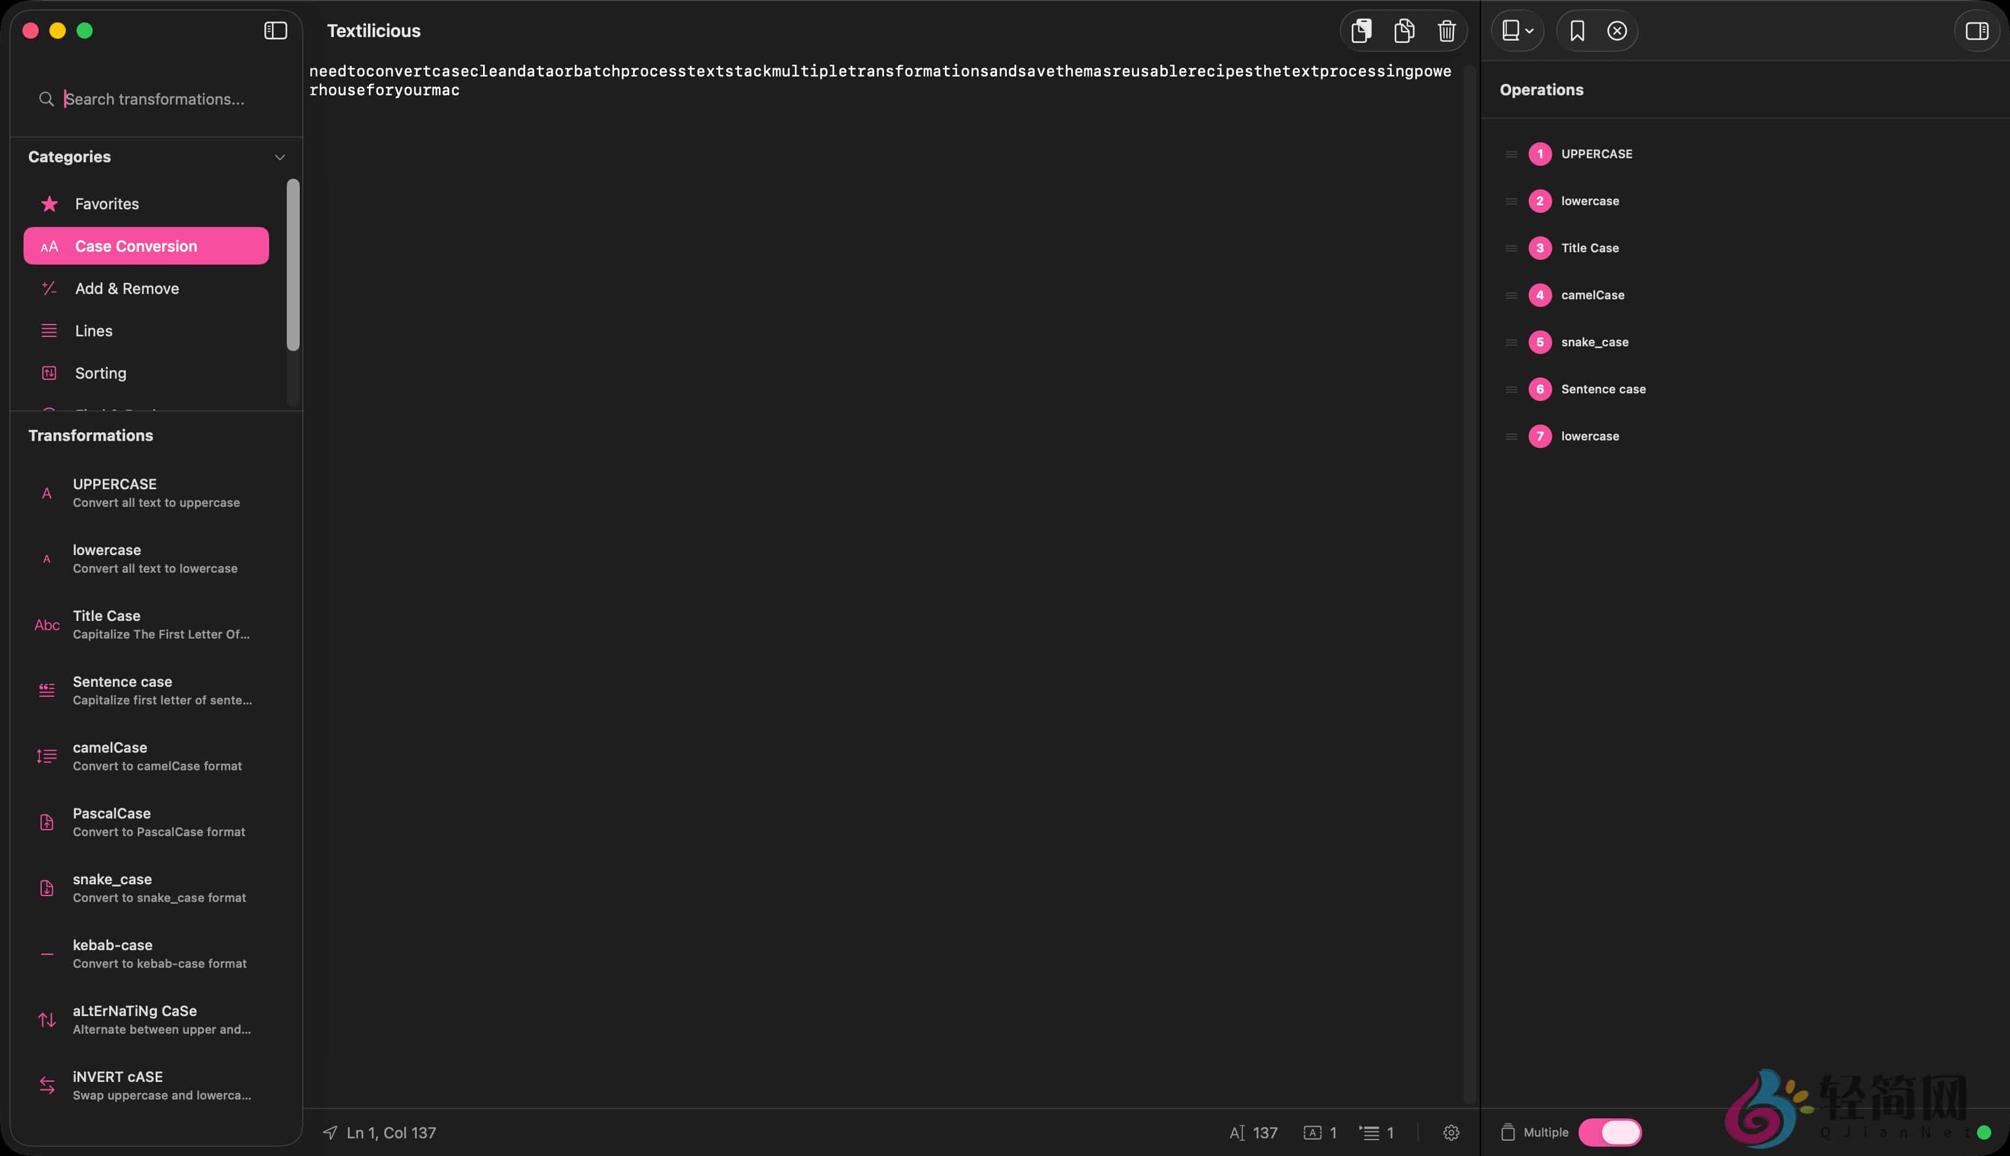
Task: Click the bookmark save recipe icon
Action: point(1577,31)
